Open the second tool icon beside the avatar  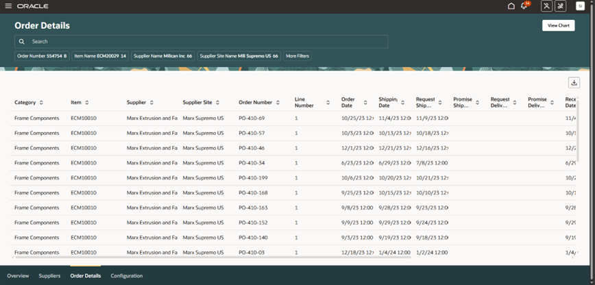pyautogui.click(x=561, y=6)
